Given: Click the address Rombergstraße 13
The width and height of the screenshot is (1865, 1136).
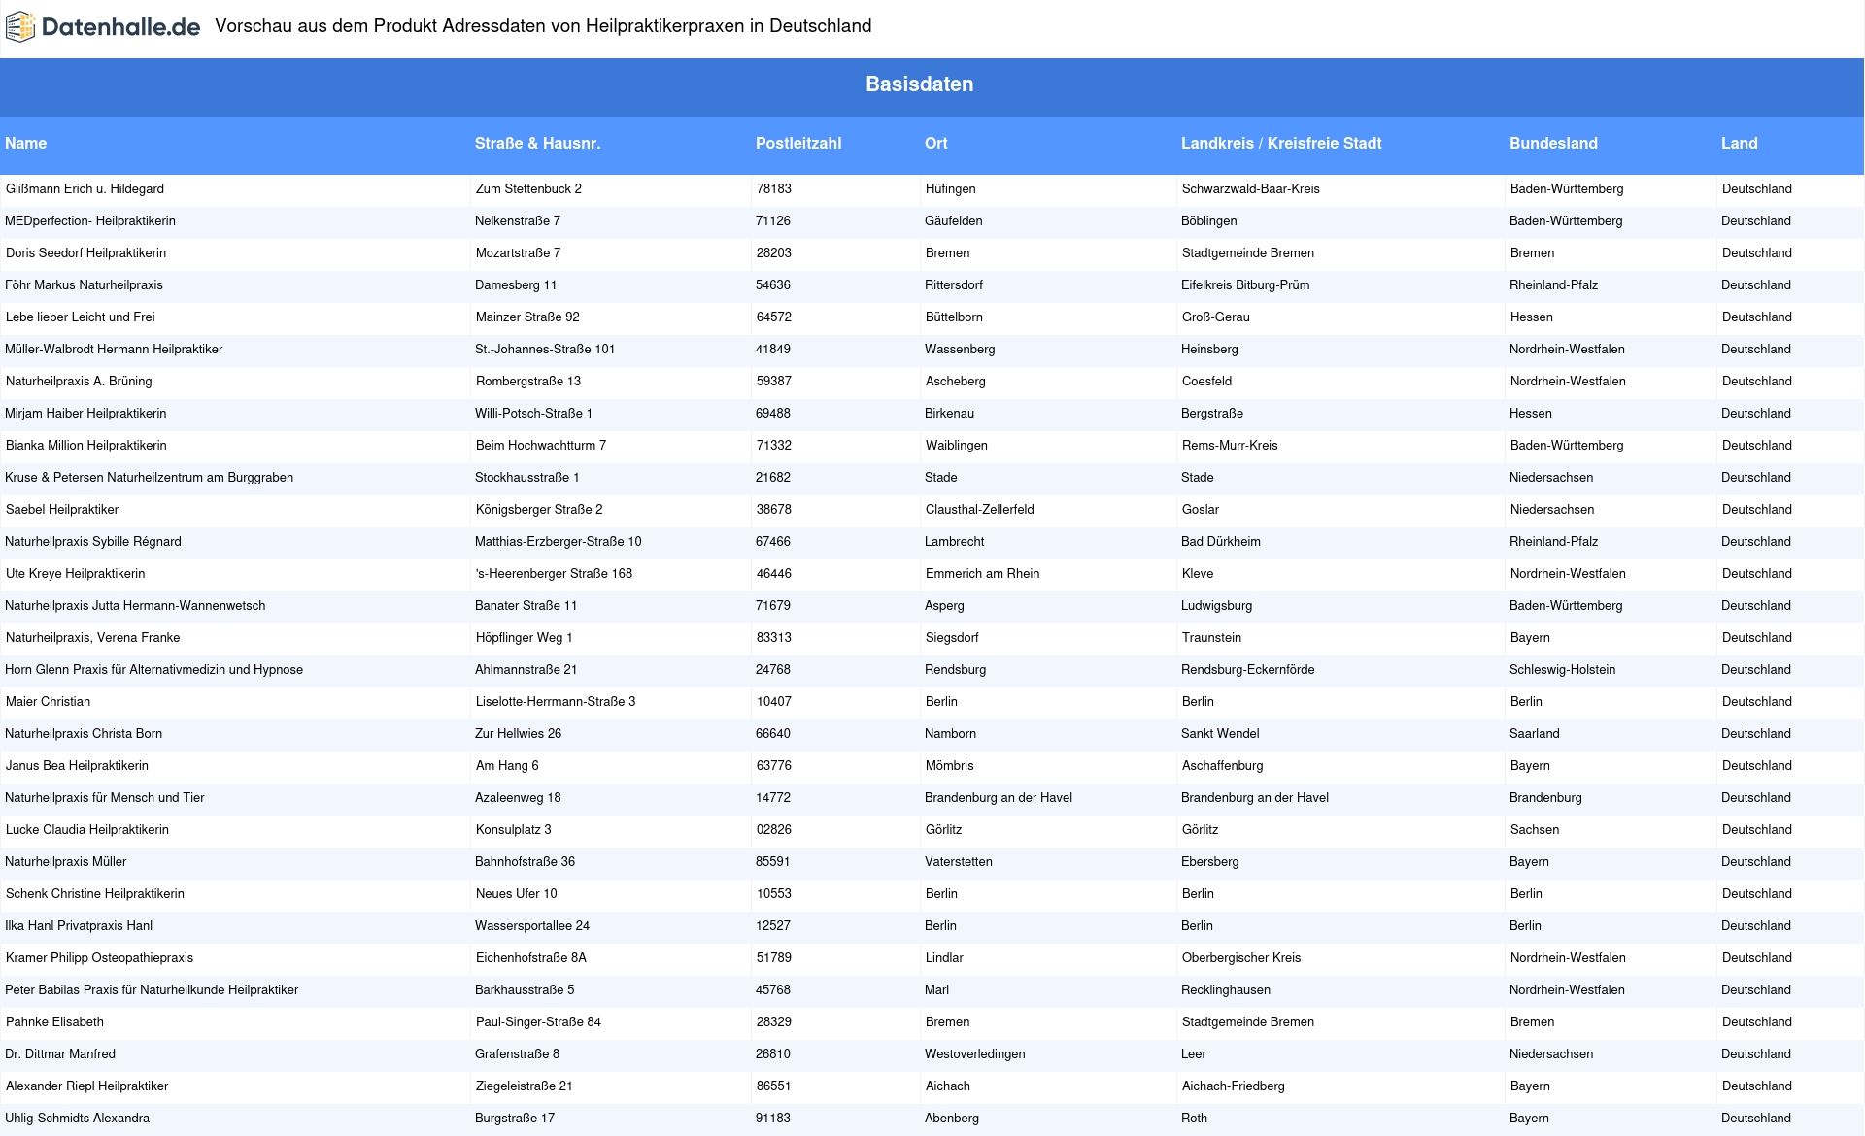Looking at the screenshot, I should [x=528, y=382].
